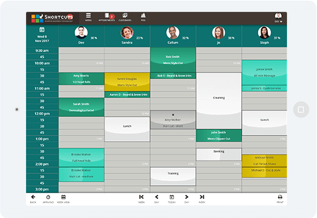Select Jo's staff photo
The image size is (317, 218).
point(219,32)
